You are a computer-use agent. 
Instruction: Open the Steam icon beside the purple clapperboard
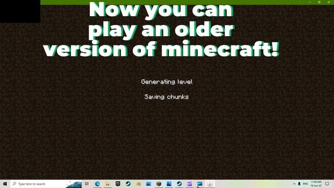[x=179, y=184]
